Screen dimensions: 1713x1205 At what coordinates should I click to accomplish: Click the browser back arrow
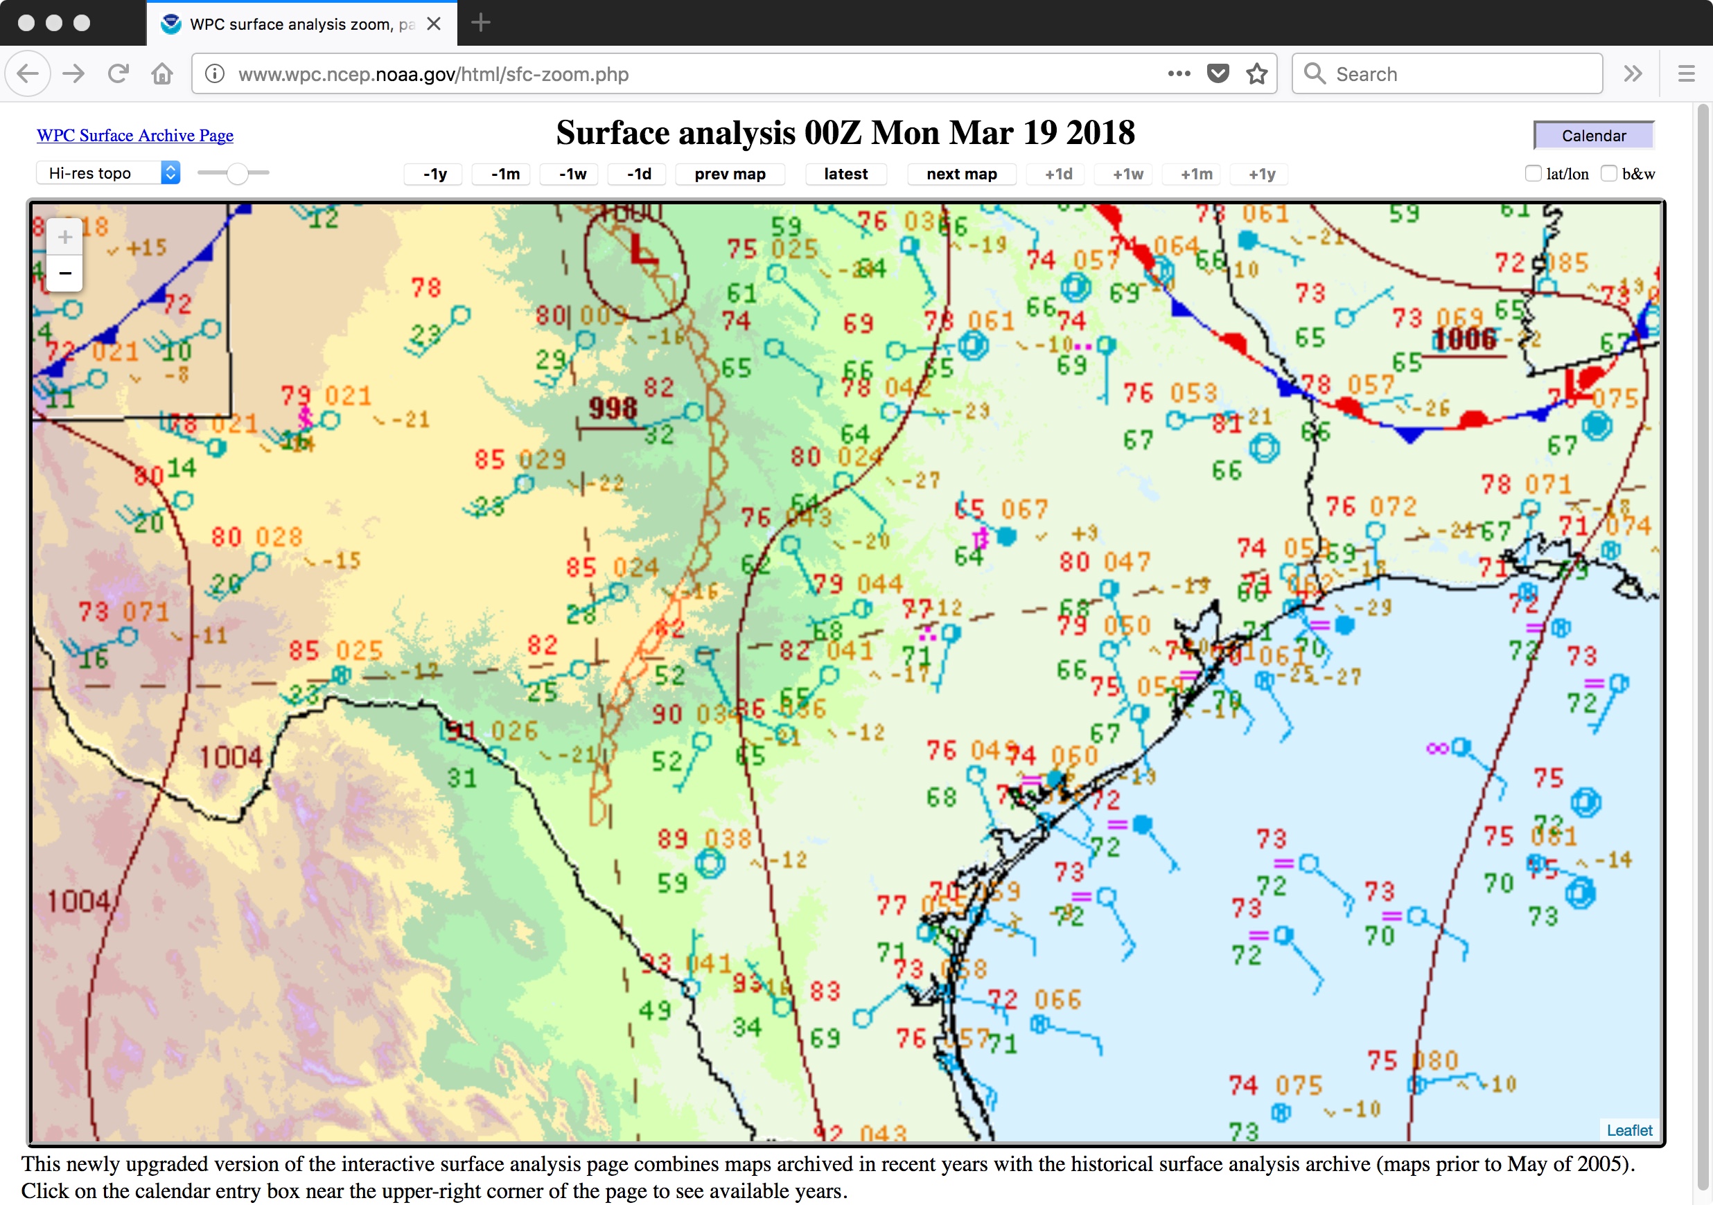pos(28,74)
